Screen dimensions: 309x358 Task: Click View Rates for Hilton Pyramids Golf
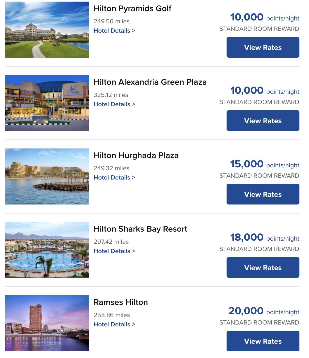pyautogui.click(x=263, y=47)
